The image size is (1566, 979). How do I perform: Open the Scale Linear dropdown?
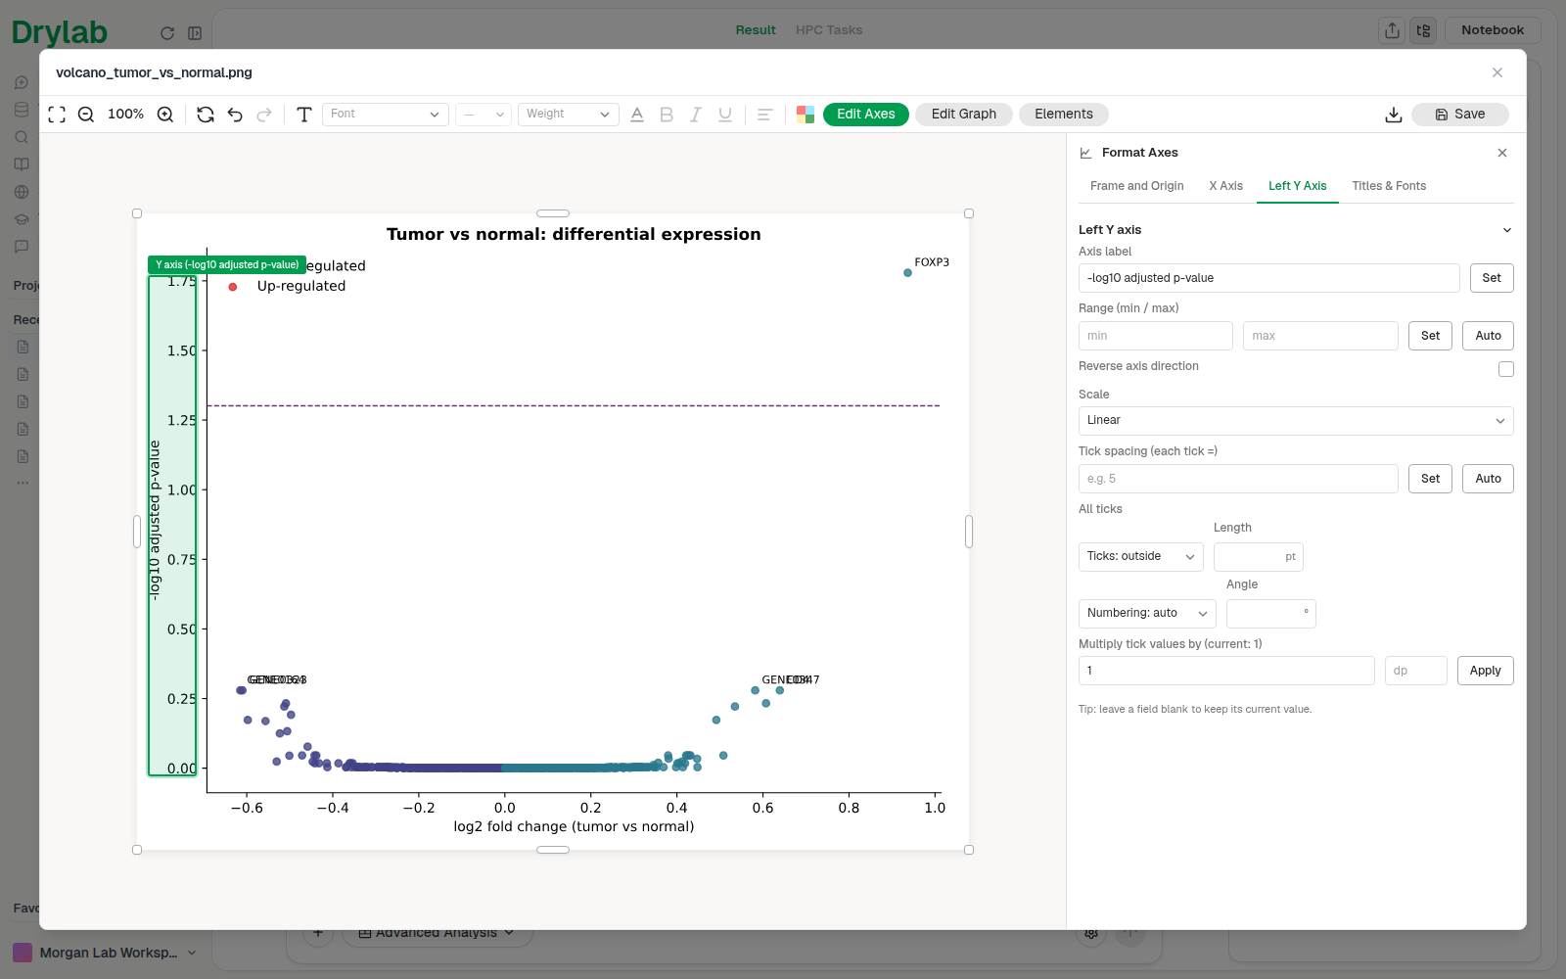coord(1296,421)
